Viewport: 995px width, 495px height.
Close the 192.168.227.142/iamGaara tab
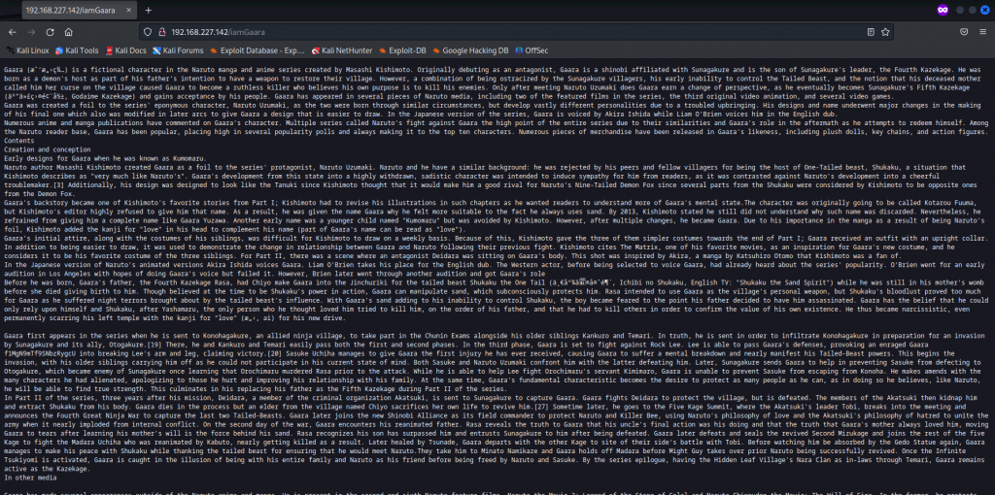(x=128, y=10)
